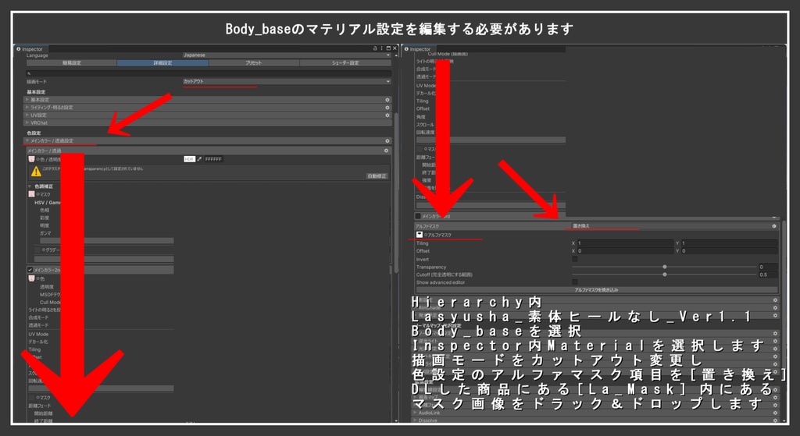Click the 色相 label in HSV section
Viewport: 800px width, 436px height.
coord(45,211)
